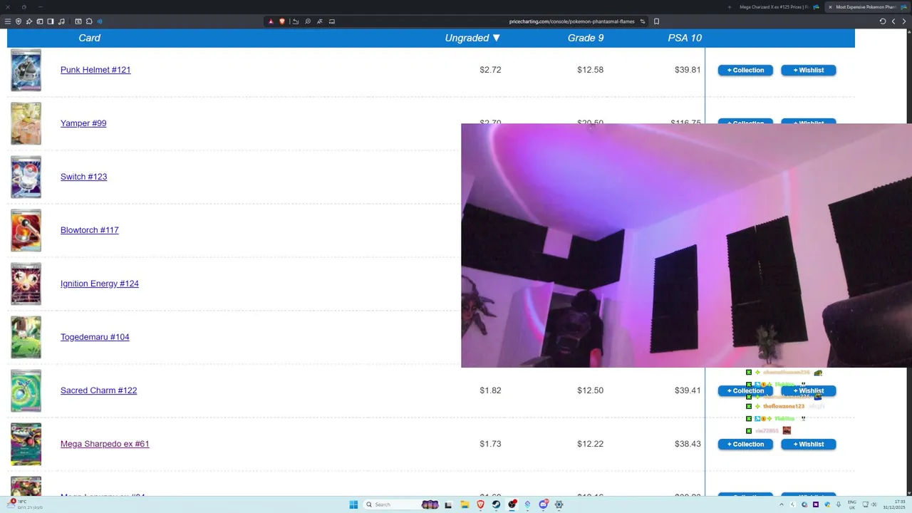
Task: Click the Card column header
Action: point(89,38)
